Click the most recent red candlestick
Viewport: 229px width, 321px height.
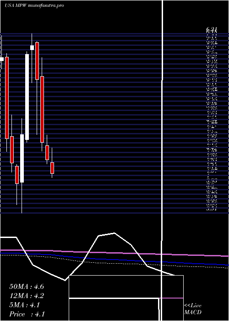pyautogui.click(x=52, y=168)
